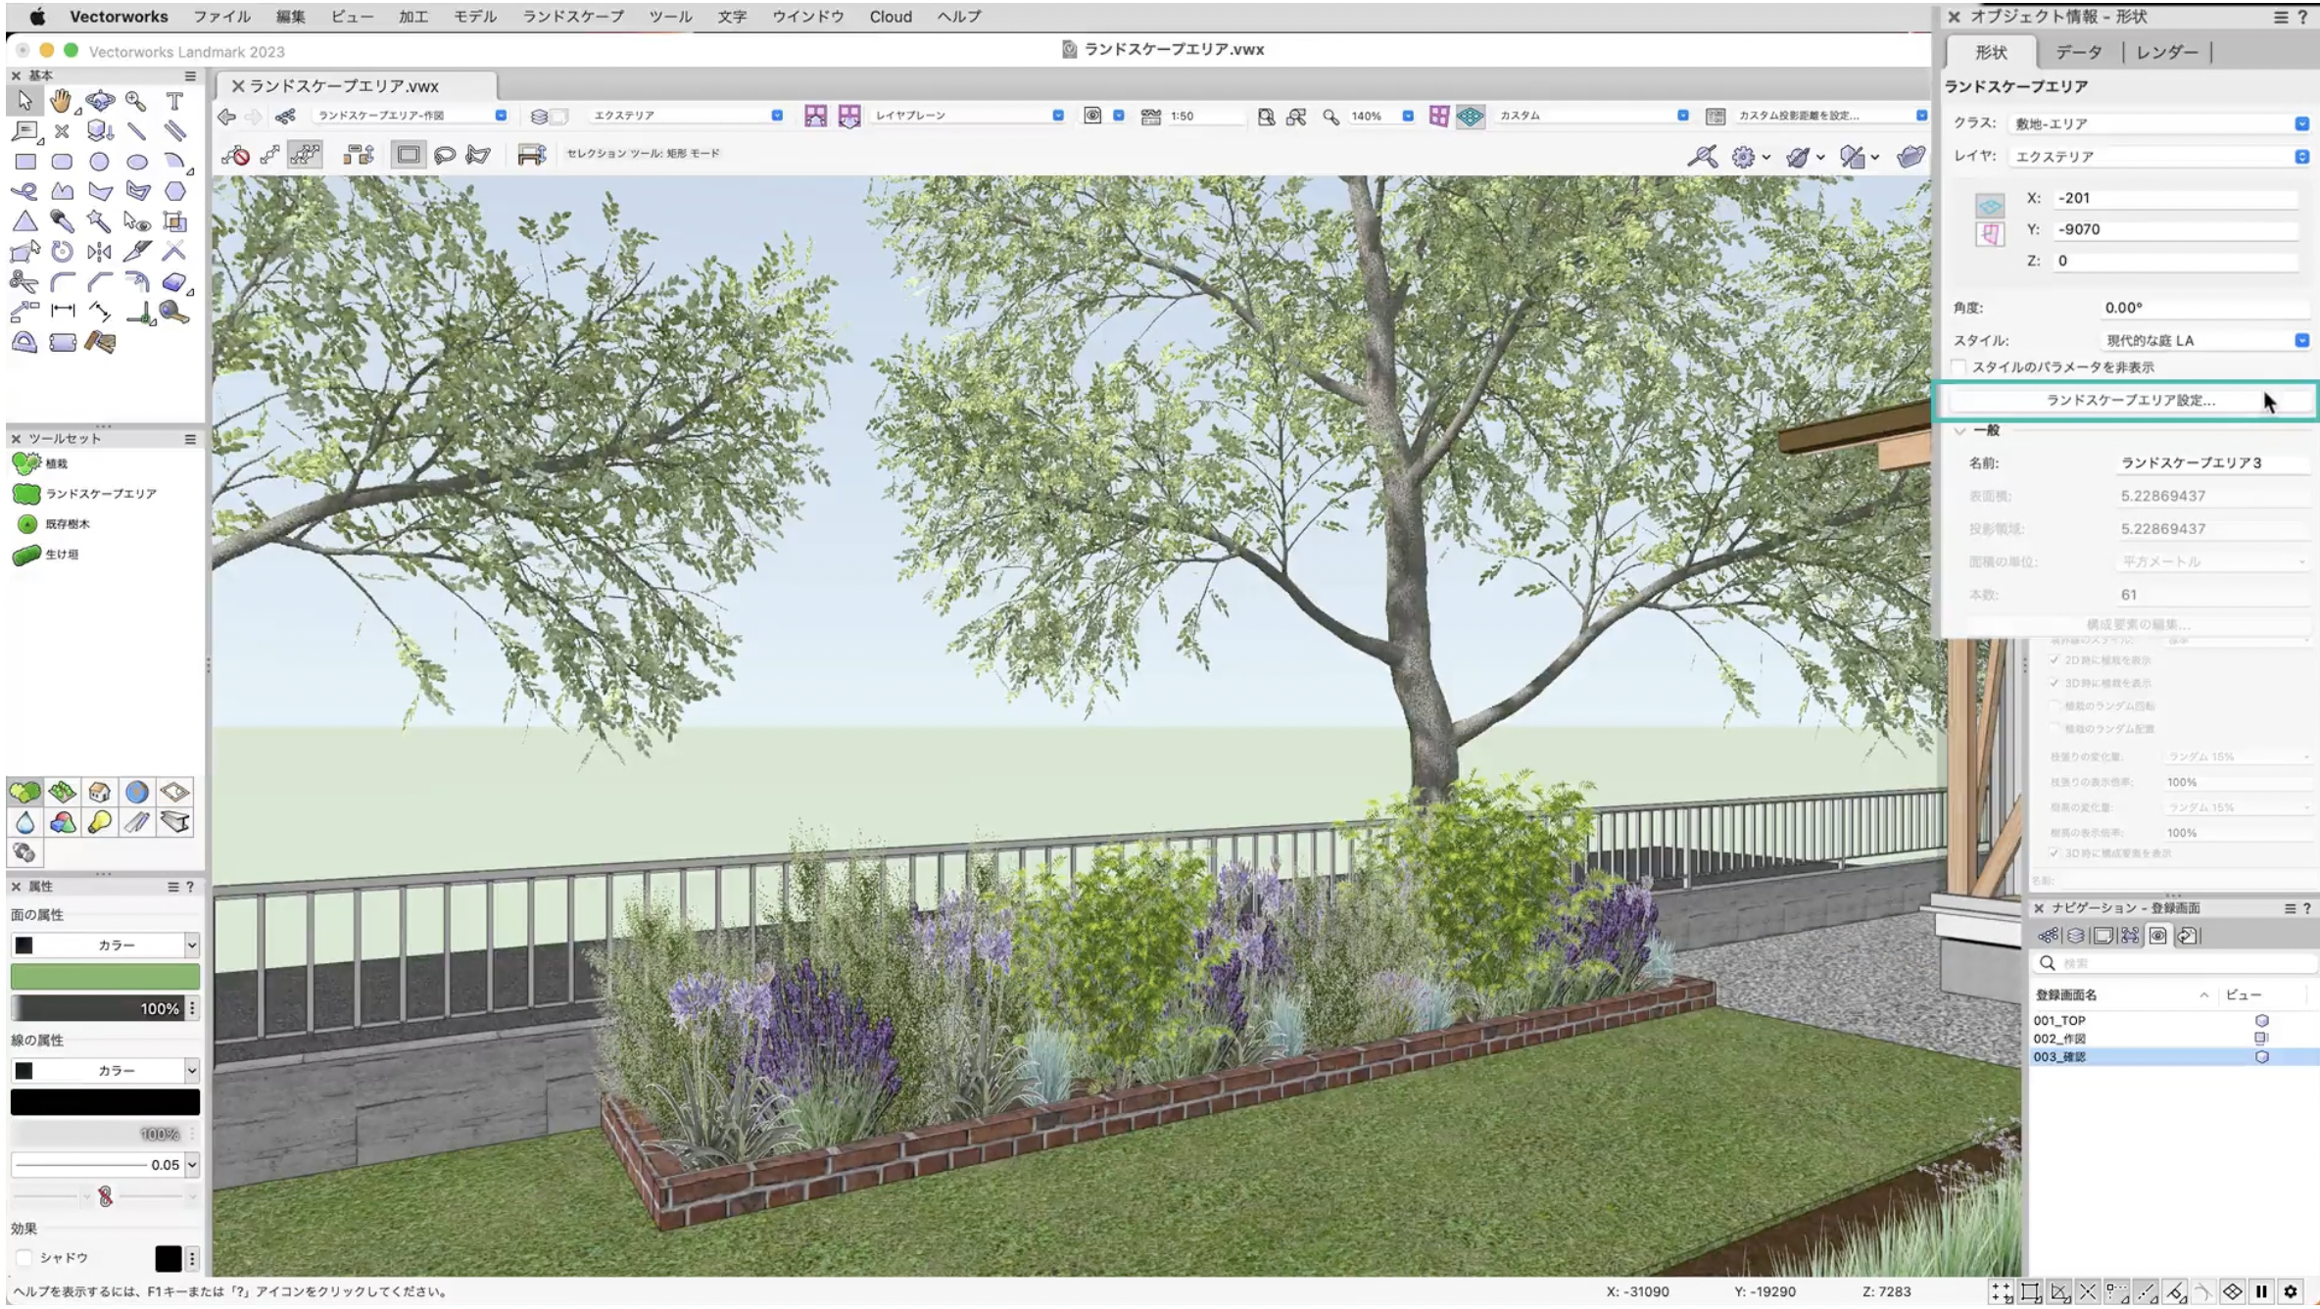Toggle disabled interactive scaling mode
The image size is (2320, 1309).
(235, 155)
